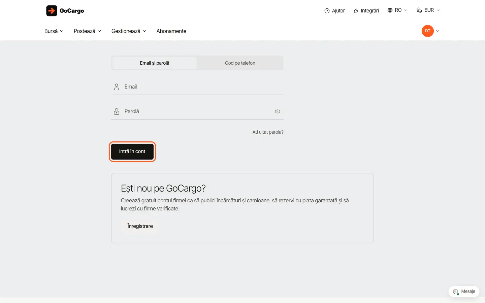This screenshot has width=485, height=303.
Task: Toggle password visibility eye icon
Action: click(278, 111)
